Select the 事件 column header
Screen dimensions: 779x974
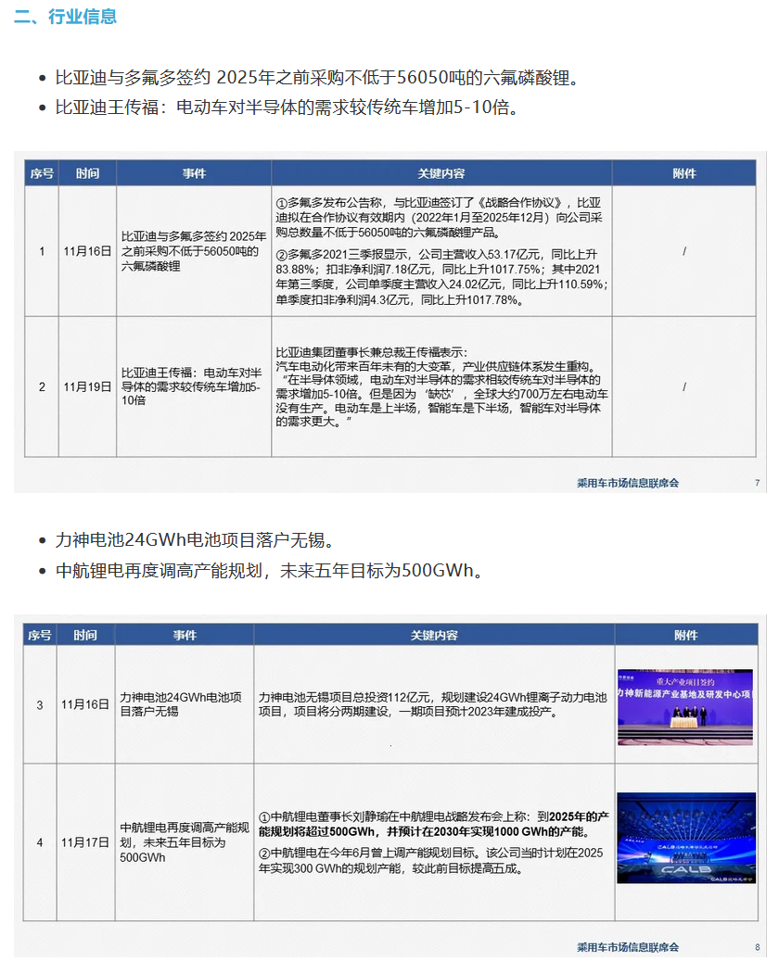coord(191,172)
